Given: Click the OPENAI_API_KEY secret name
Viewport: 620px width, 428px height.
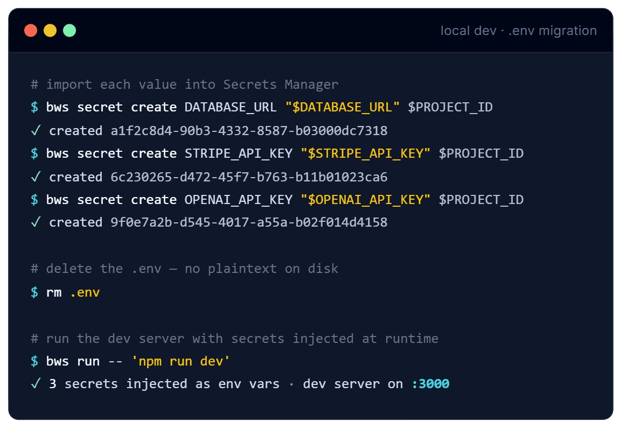Looking at the screenshot, I should (239, 200).
